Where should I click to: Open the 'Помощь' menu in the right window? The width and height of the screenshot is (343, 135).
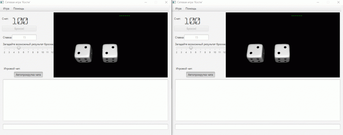tap(191, 8)
